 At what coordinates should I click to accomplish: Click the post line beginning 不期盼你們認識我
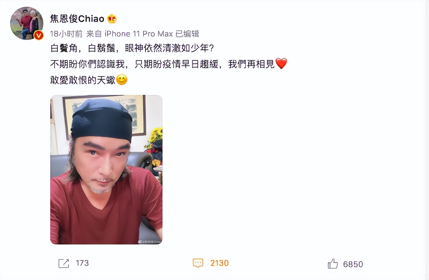(x=169, y=64)
